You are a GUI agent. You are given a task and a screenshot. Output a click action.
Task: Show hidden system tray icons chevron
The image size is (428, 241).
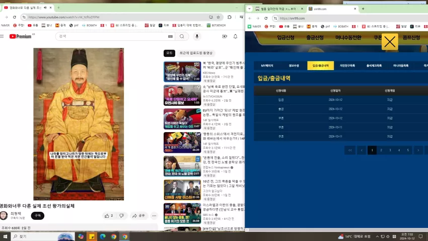[377, 236]
